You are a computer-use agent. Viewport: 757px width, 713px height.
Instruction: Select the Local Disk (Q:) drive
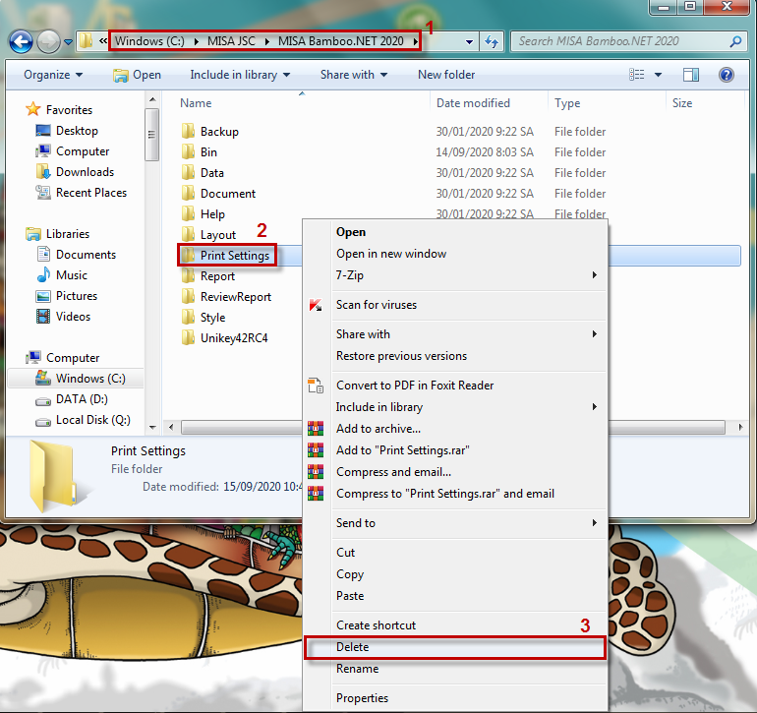pos(93,420)
